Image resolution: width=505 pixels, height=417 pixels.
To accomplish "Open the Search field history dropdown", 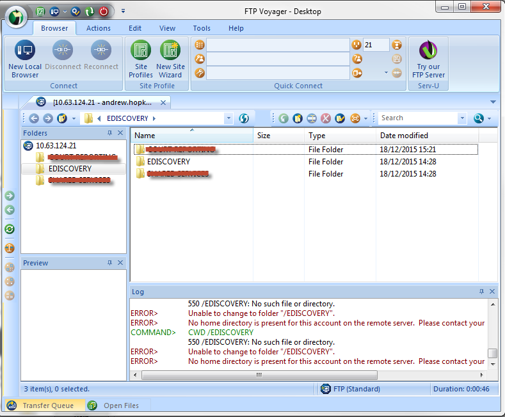I will point(462,118).
